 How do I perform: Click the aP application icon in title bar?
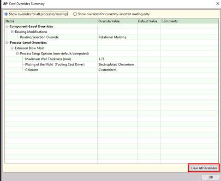pyautogui.click(x=6, y=4)
